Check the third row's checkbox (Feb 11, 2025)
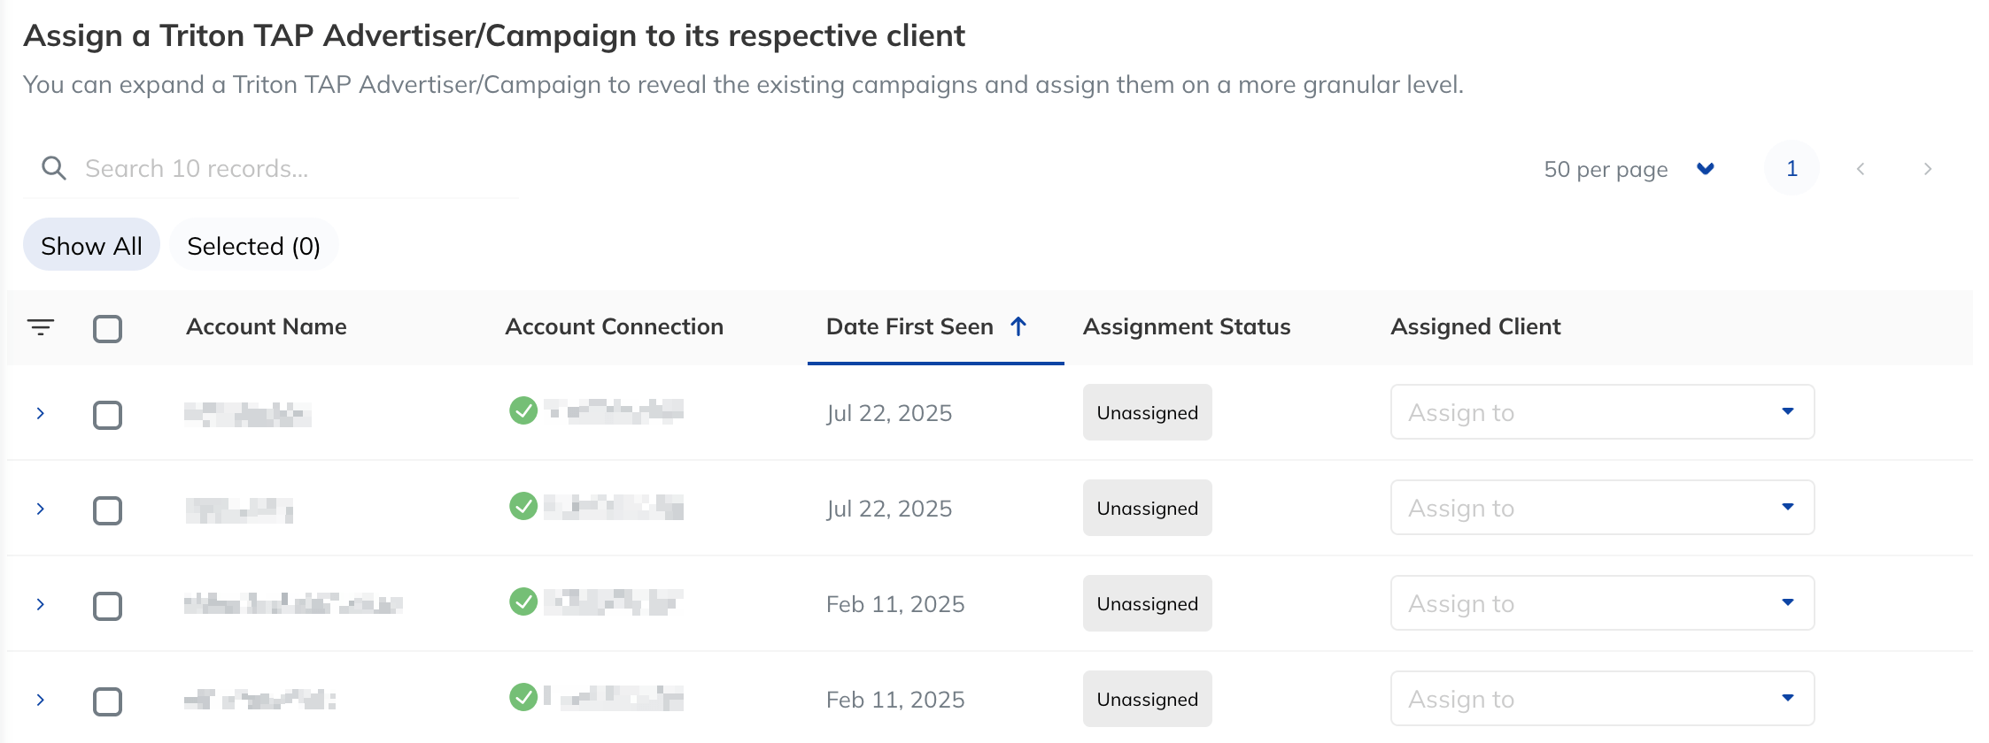The image size is (1989, 743). pyautogui.click(x=107, y=606)
